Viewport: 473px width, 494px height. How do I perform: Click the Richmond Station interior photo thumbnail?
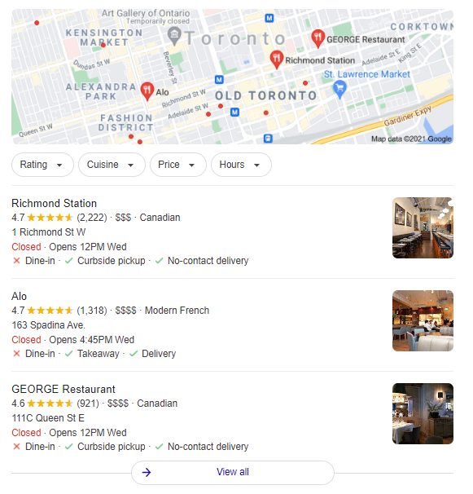click(x=423, y=227)
